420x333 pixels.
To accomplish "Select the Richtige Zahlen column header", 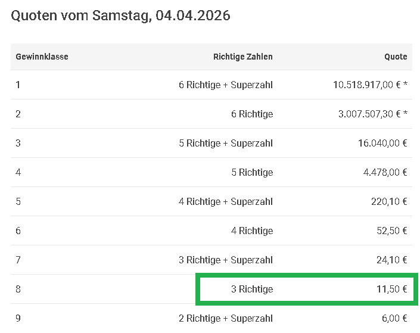I will pos(242,57).
